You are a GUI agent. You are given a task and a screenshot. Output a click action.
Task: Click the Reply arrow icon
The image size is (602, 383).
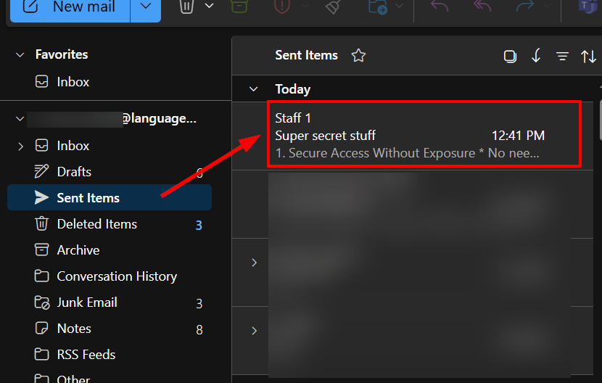439,7
